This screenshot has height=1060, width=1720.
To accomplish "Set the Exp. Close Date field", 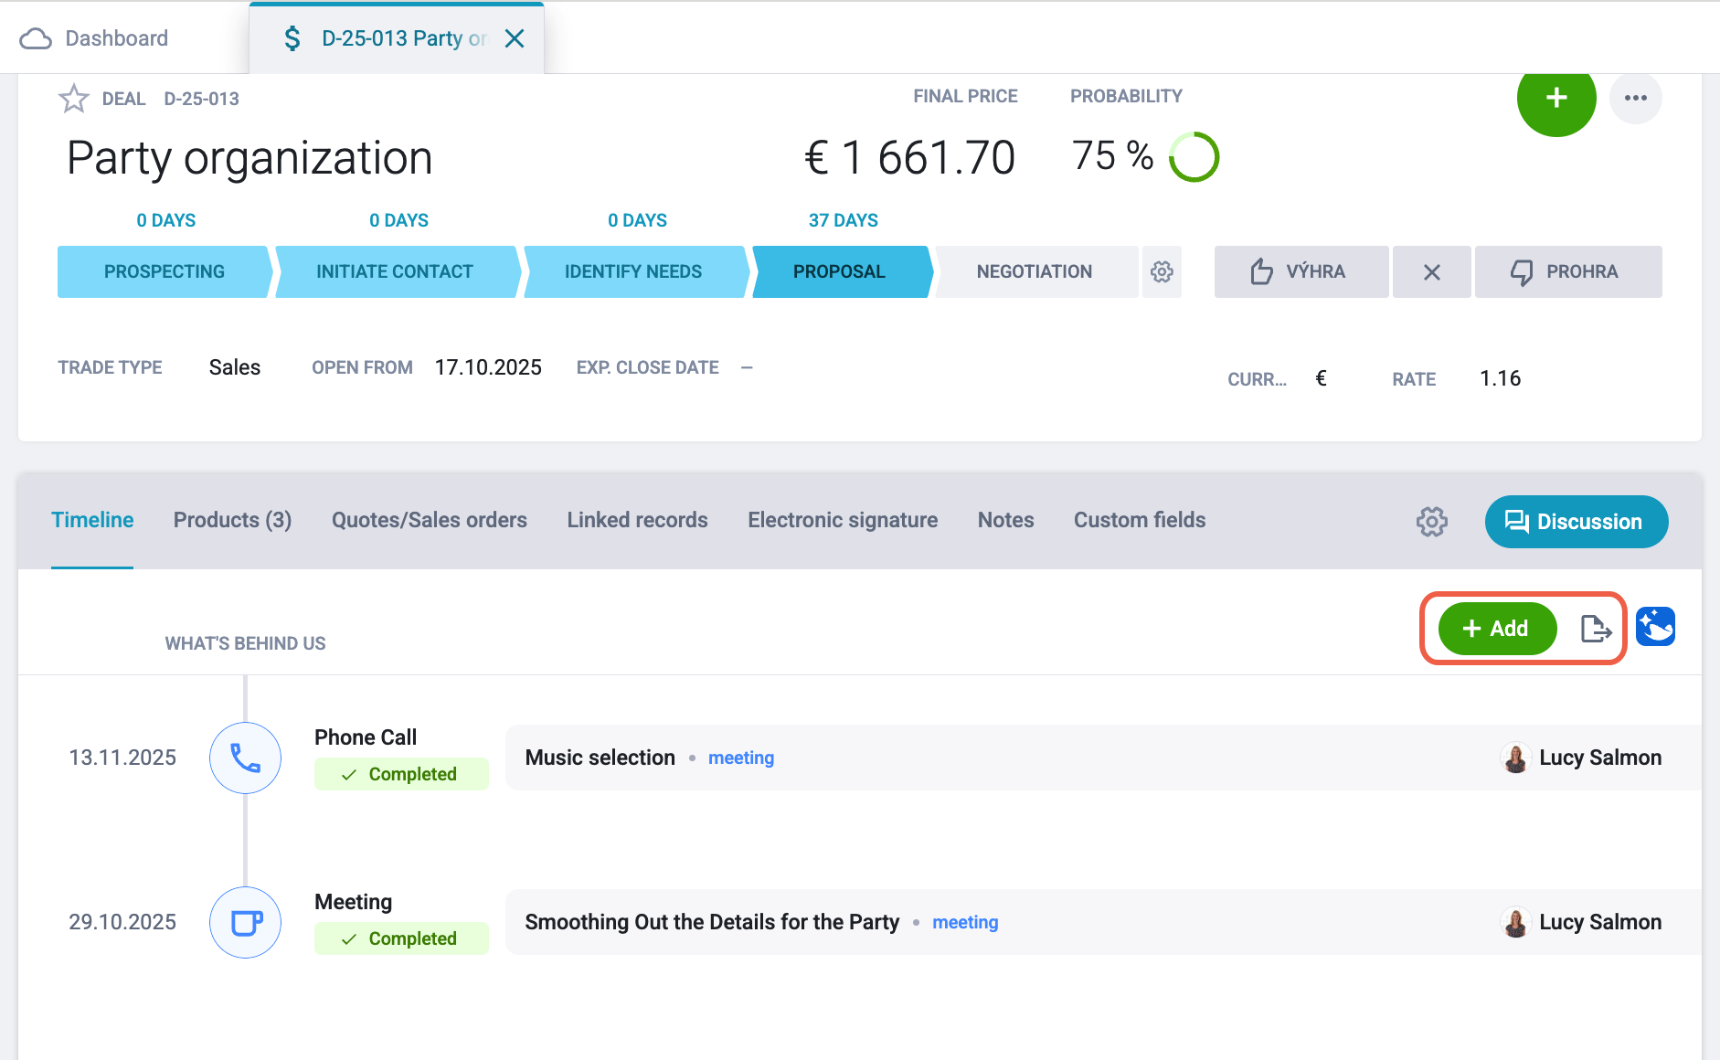I will click(x=747, y=367).
